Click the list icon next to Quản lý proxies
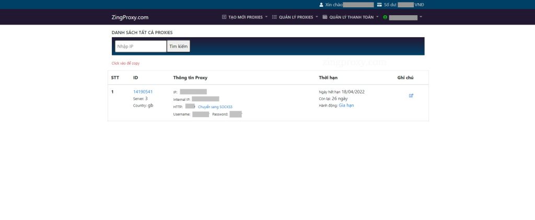The width and height of the screenshot is (535, 220). point(274,17)
